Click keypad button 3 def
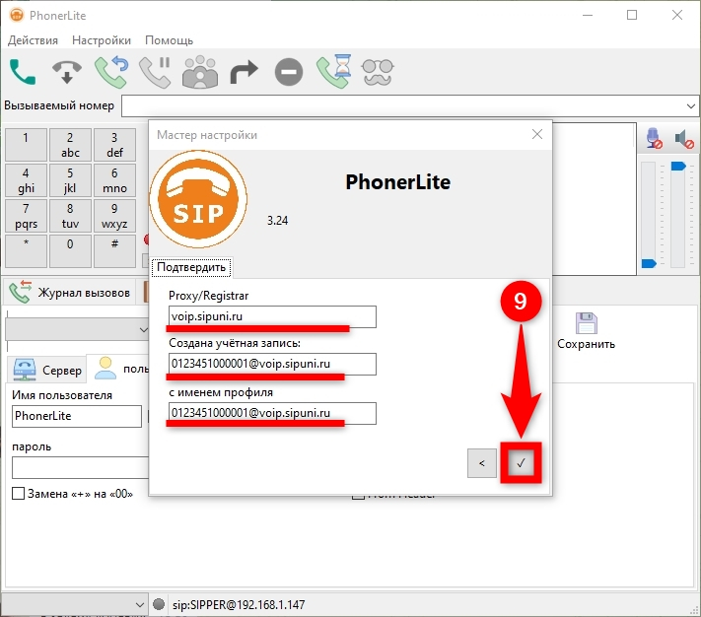 (x=114, y=145)
